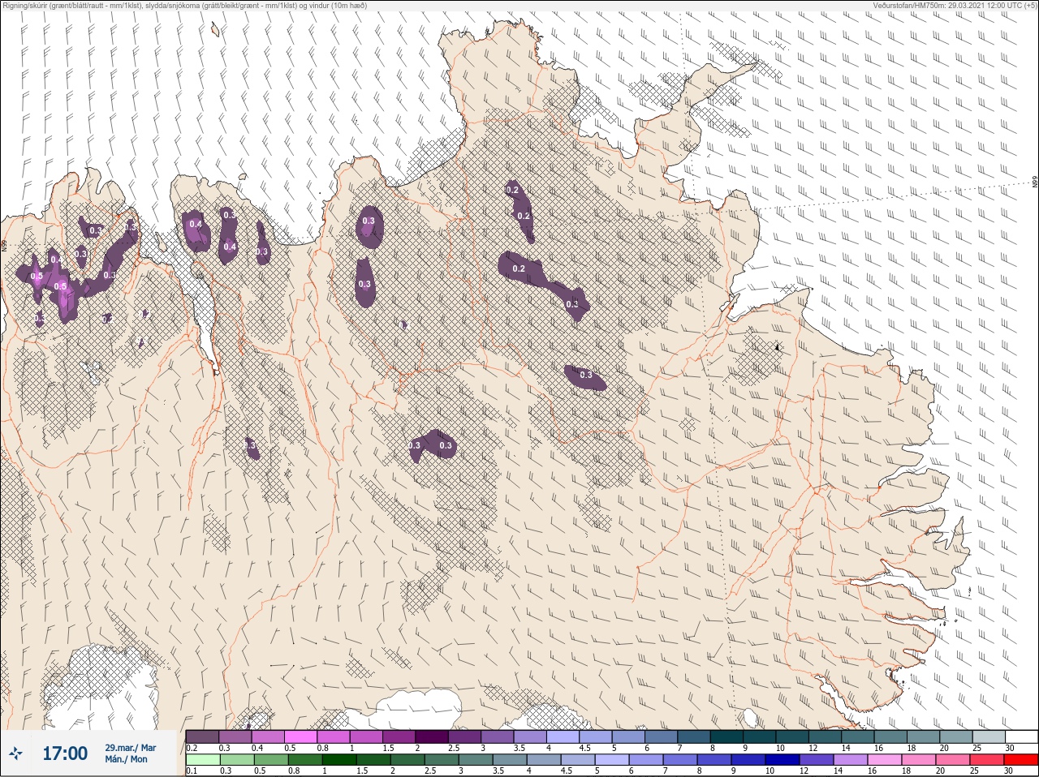Select the light gray 25 swatch, upper legend
Screen dimensions: 1039x777
coord(989,736)
